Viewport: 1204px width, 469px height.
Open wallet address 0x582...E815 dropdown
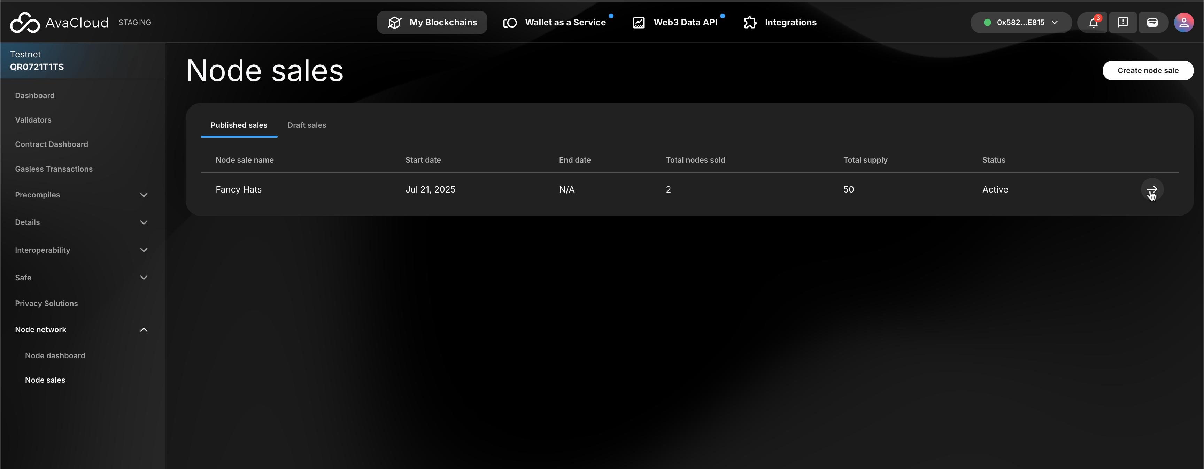click(1021, 22)
